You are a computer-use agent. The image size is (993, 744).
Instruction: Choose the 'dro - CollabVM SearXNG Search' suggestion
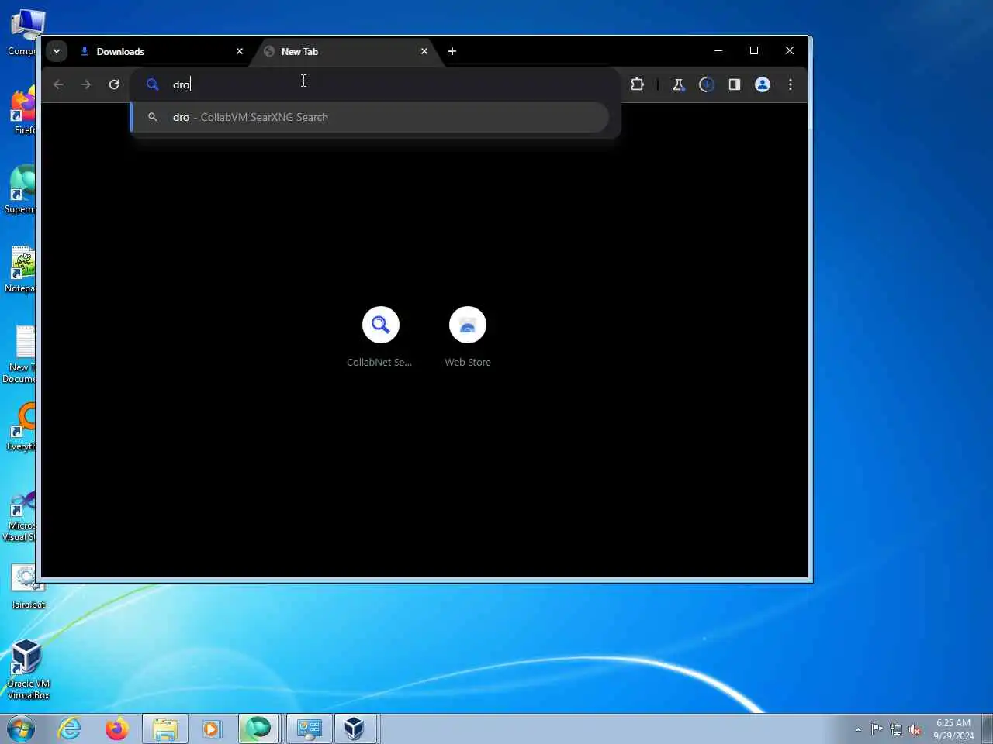(369, 117)
